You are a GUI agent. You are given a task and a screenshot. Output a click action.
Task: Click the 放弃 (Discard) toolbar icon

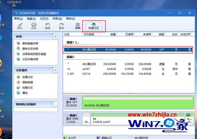pos(34,26)
